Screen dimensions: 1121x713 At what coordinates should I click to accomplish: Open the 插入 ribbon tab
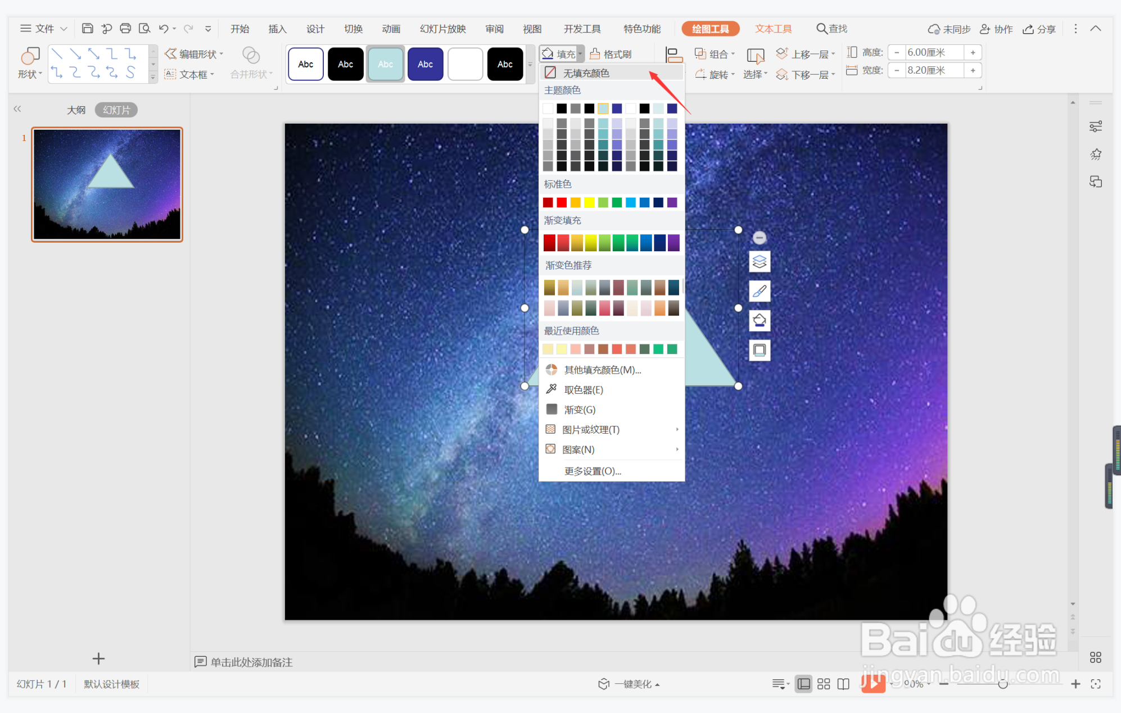point(277,29)
